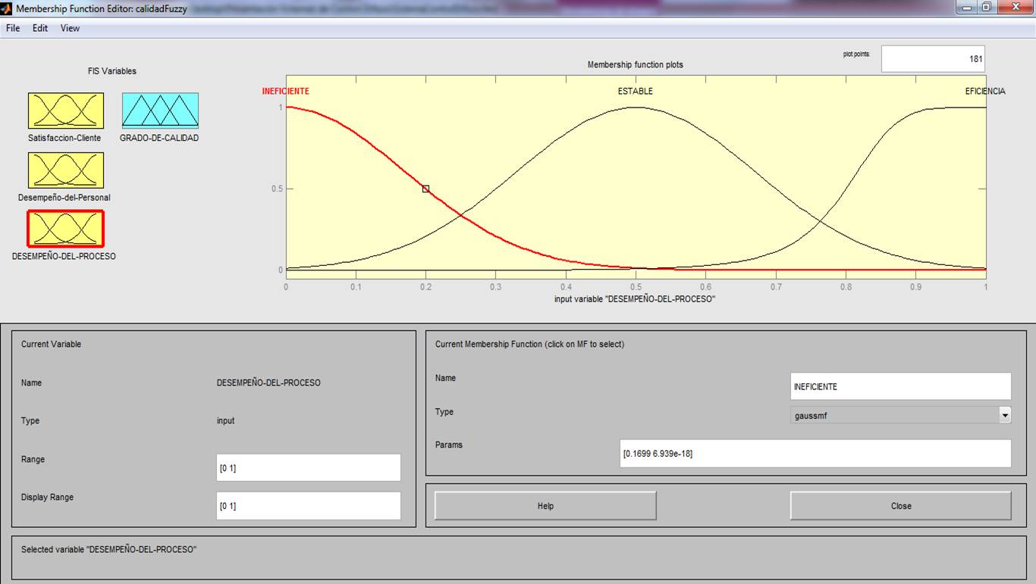Viewport: 1036px width, 584px height.
Task: Click the status message at the bottom
Action: [x=108, y=549]
